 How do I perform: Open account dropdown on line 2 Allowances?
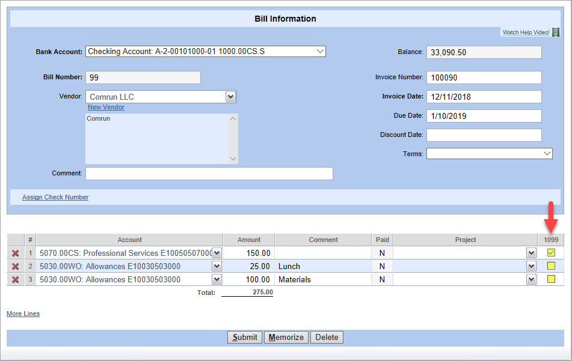[217, 266]
